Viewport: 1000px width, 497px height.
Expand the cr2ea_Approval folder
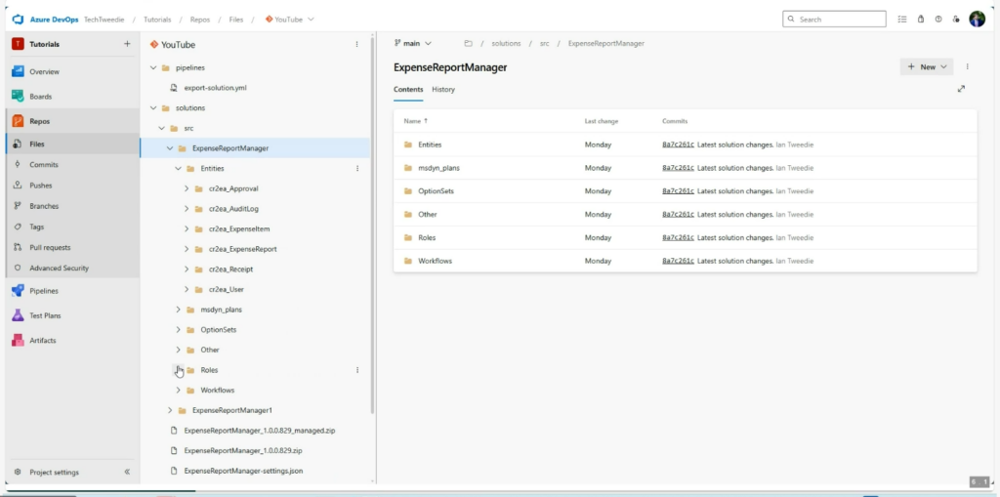click(186, 188)
